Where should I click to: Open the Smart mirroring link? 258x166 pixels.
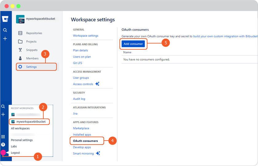[83, 153]
